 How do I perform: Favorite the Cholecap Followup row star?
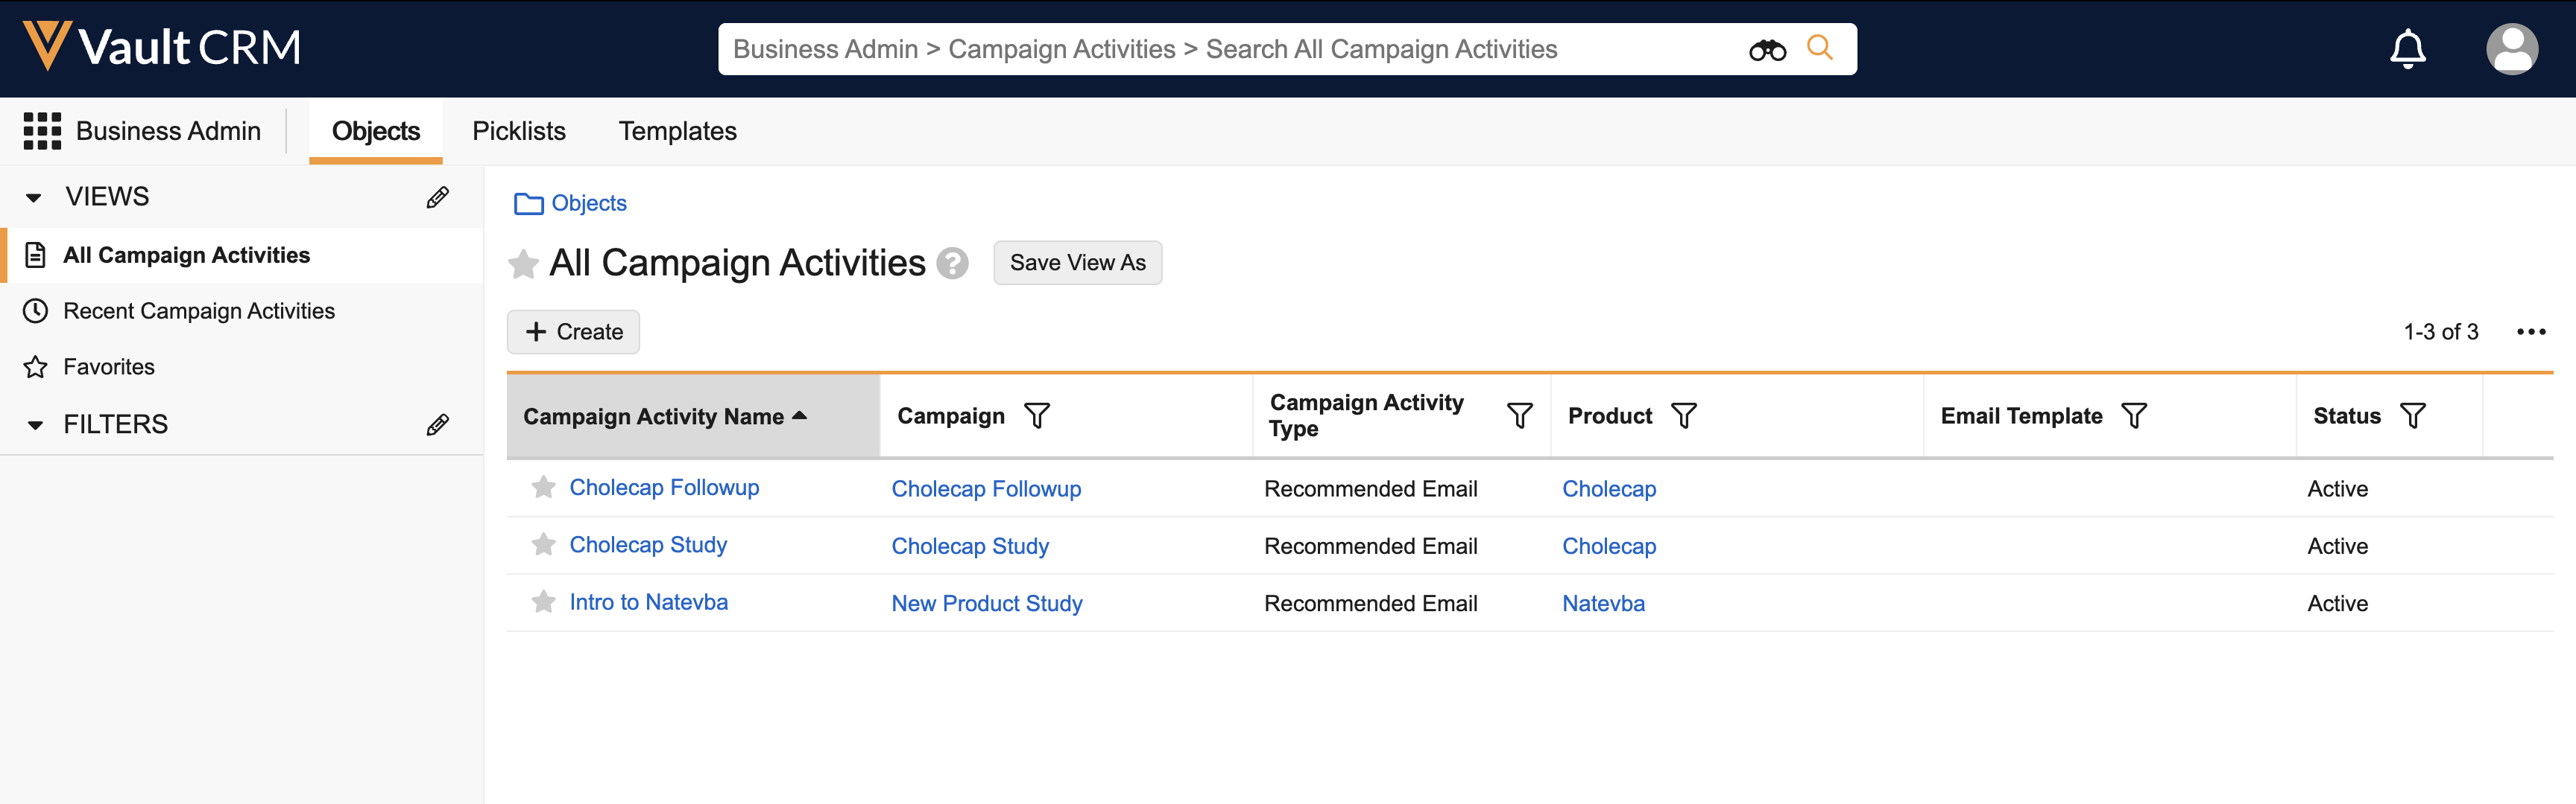543,488
